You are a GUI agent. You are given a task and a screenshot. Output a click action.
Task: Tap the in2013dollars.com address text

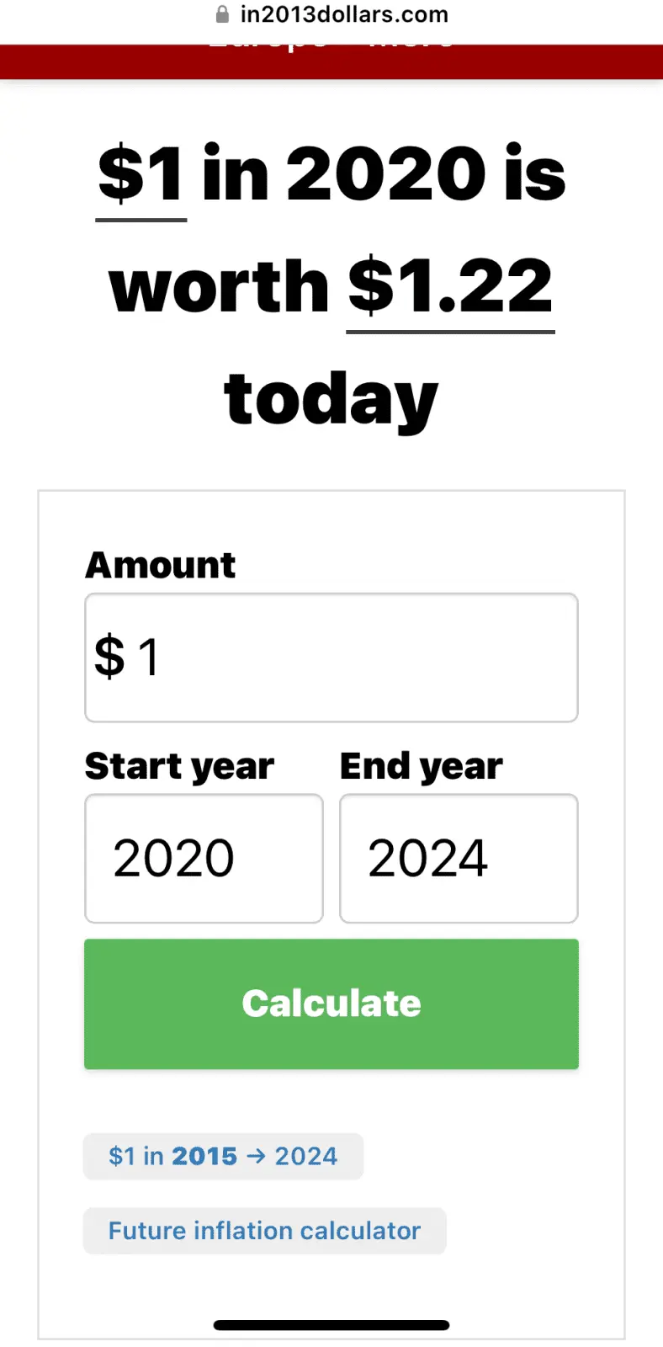click(x=344, y=14)
